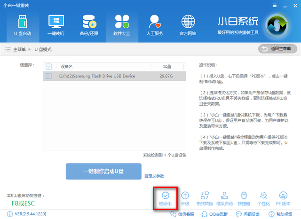This screenshot has height=219, width=301.
Task: Click the 升级 (Upgrade) arrow icon
Action: click(185, 196)
